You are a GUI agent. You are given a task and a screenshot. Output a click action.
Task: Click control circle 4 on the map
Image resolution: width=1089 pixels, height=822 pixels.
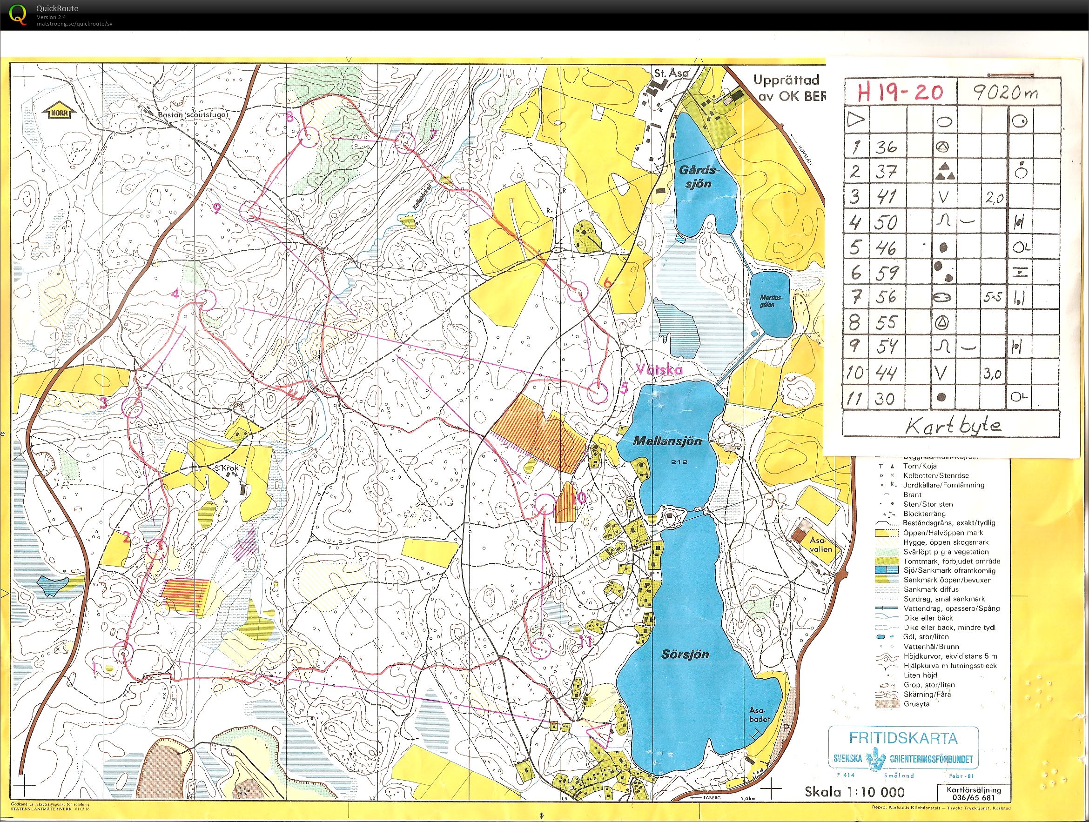tap(205, 300)
